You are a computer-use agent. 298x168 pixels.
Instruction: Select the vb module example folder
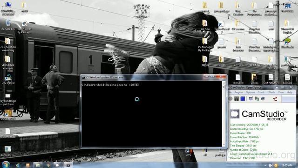tap(8, 63)
